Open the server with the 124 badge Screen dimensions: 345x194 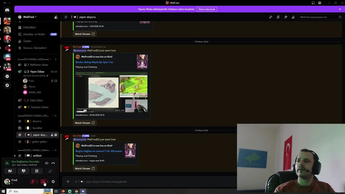[x=7, y=57]
